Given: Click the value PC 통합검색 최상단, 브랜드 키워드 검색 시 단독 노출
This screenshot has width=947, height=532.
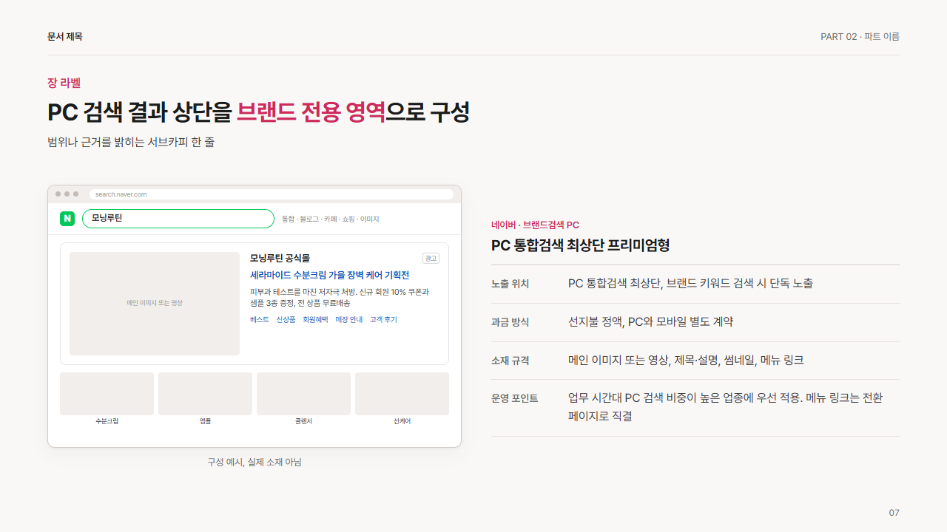Looking at the screenshot, I should (x=690, y=284).
